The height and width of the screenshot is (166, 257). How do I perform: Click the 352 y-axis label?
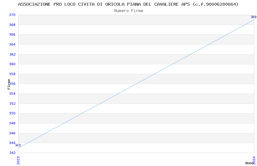pyautogui.click(x=12, y=104)
